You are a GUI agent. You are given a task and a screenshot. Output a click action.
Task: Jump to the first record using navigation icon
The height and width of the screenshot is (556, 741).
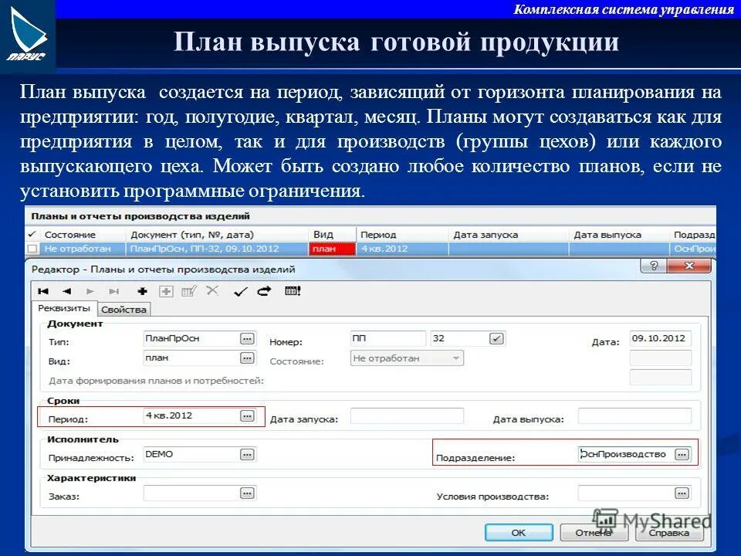[x=43, y=291]
